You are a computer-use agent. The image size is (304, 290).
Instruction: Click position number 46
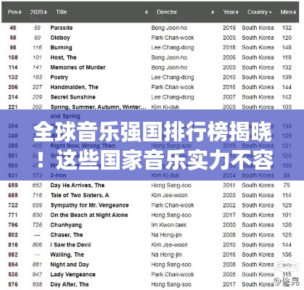pos(13,28)
